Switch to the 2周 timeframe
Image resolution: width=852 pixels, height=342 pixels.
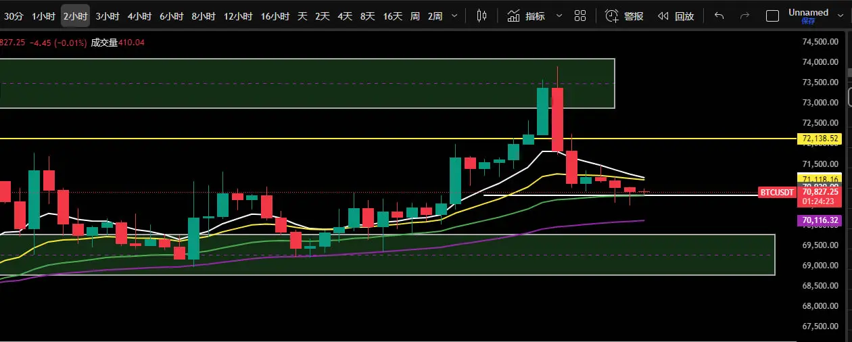435,16
